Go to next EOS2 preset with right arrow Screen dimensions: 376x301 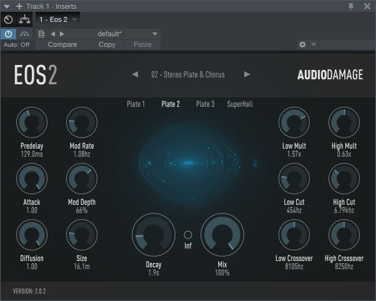pyautogui.click(x=247, y=74)
